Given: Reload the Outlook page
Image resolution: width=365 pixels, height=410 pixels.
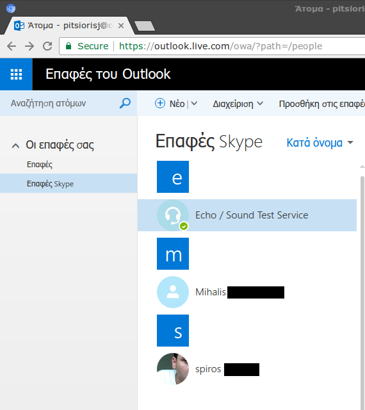Looking at the screenshot, I should (47, 46).
